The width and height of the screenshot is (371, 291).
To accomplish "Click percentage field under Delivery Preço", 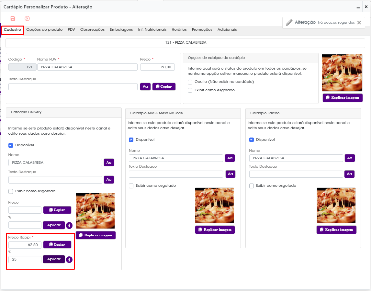I will [x=25, y=225].
